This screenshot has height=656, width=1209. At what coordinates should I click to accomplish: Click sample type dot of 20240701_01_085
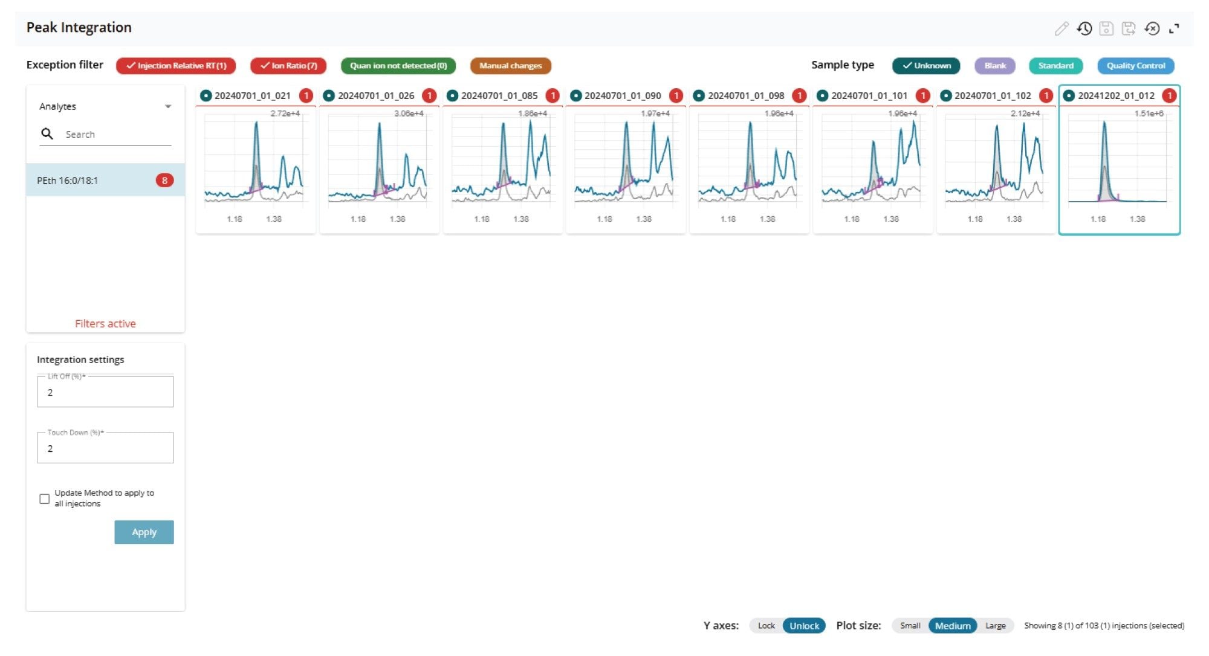(452, 95)
